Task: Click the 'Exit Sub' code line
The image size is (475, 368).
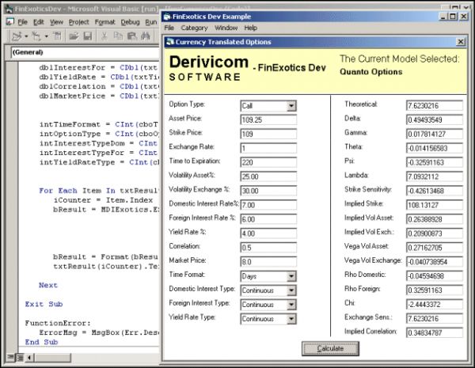Action: point(44,304)
